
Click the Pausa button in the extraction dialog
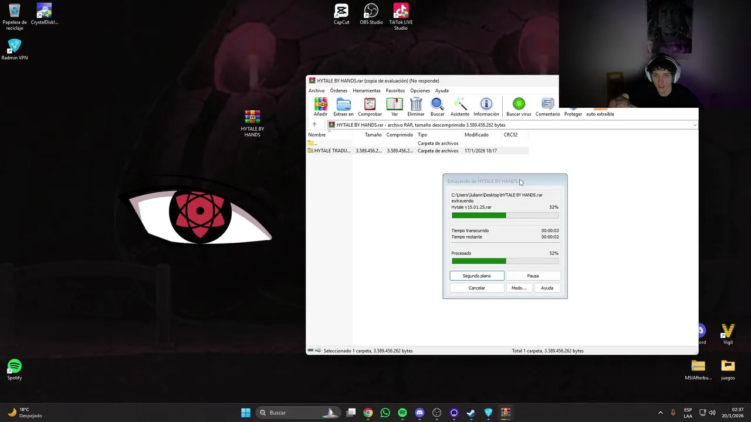tap(533, 275)
